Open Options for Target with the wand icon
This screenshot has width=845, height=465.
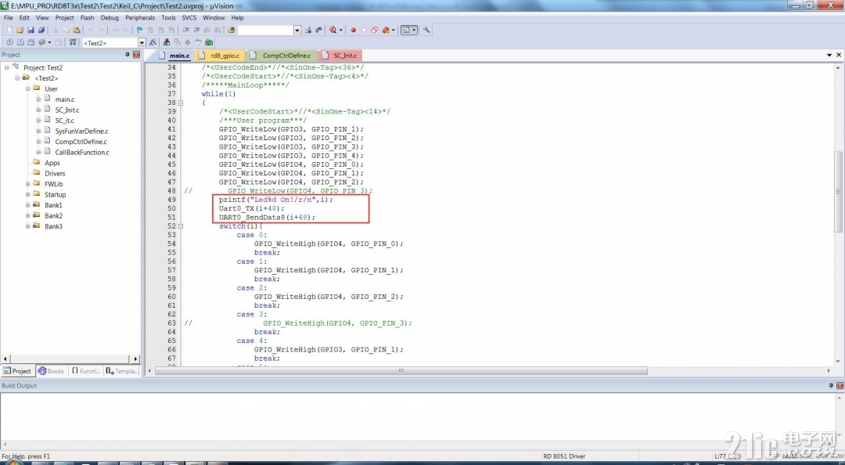(153, 42)
